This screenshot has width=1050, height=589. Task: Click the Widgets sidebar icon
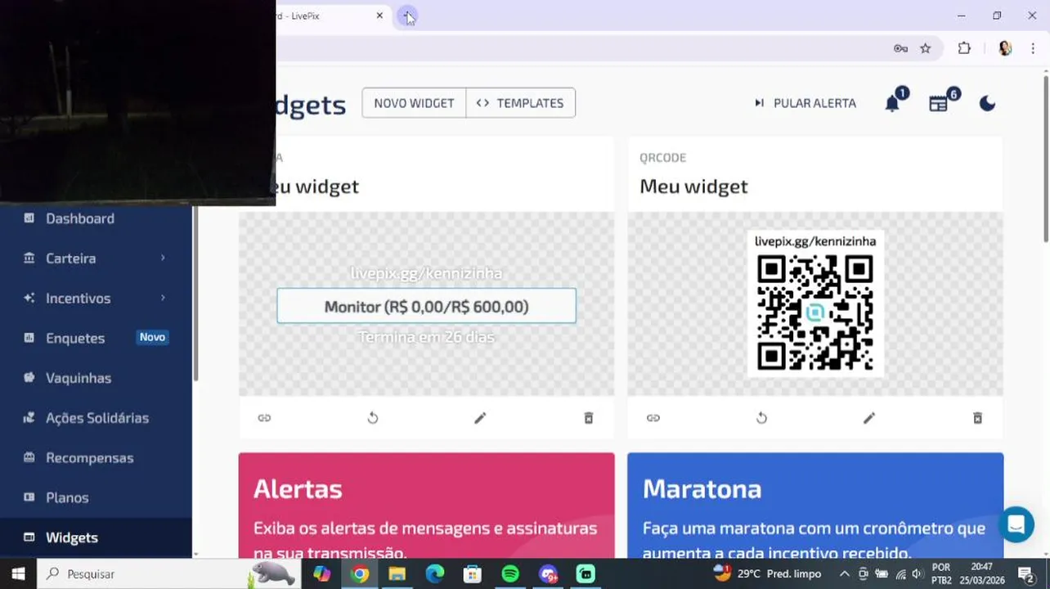[29, 537]
